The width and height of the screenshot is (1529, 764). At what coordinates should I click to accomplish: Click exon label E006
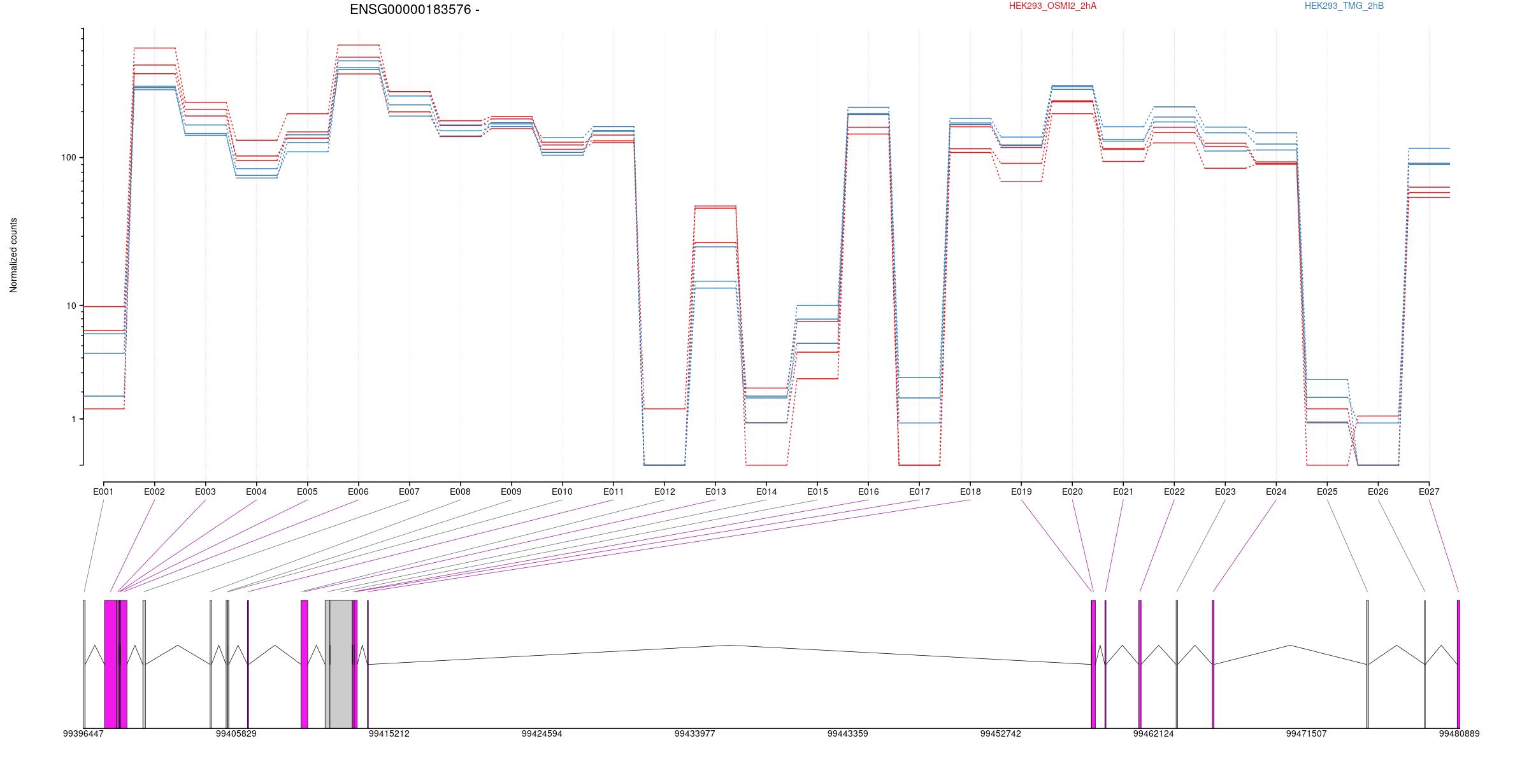pos(358,492)
